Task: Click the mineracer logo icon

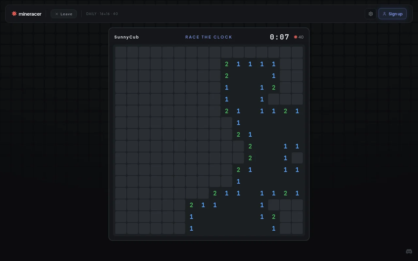Action: (x=14, y=14)
